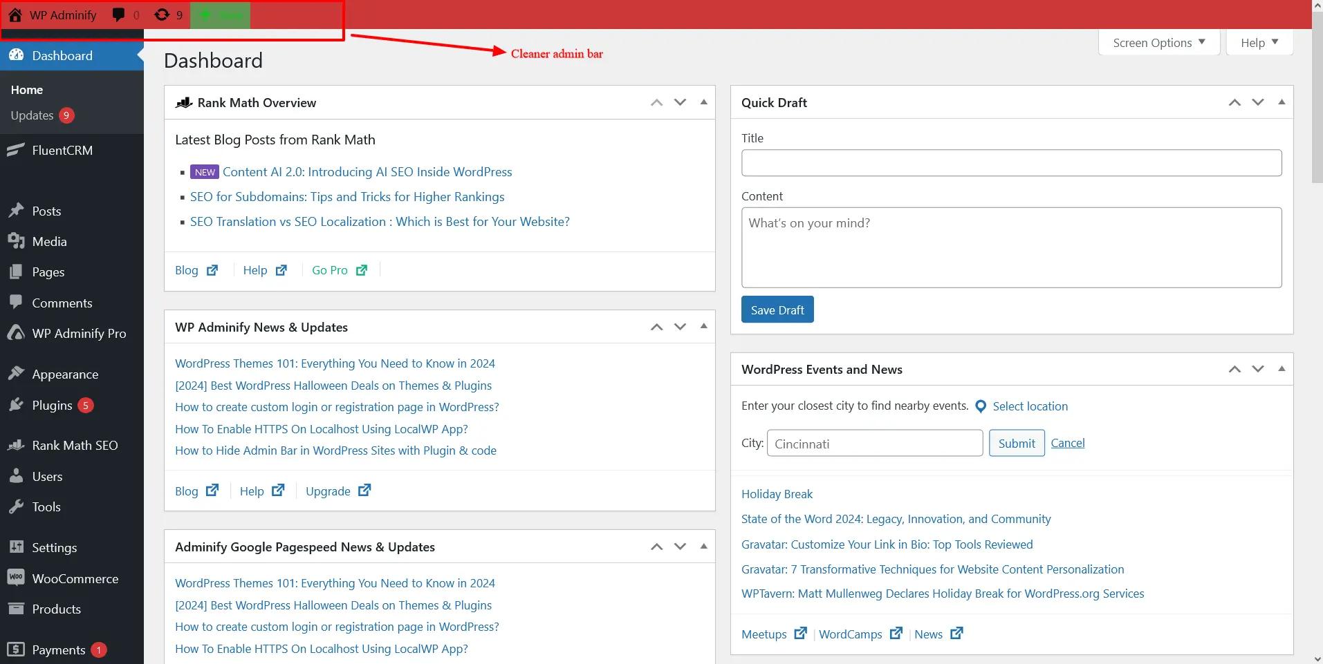Click the home icon in admin bar
The width and height of the screenshot is (1323, 664).
15,15
